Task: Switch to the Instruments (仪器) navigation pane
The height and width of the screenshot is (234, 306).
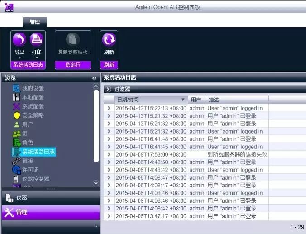Action: 51,198
